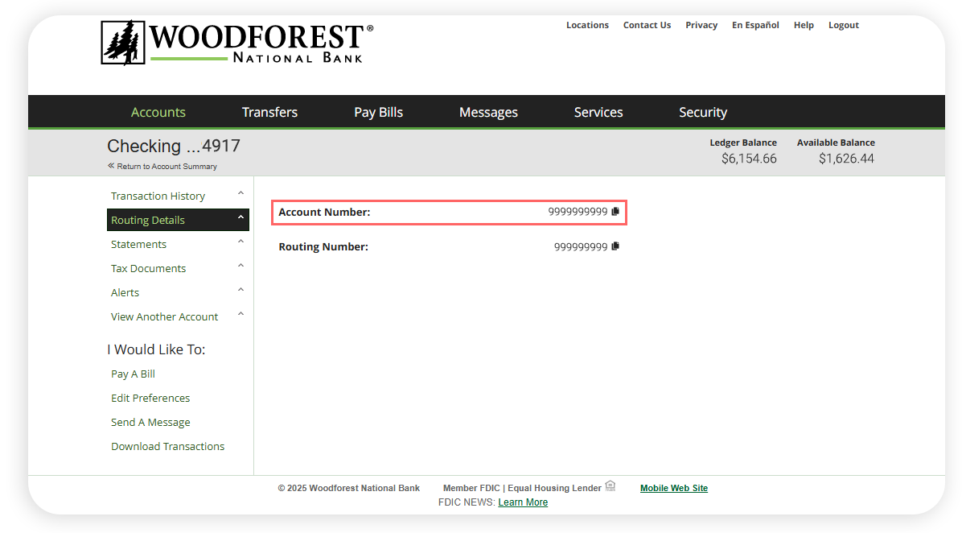This screenshot has height=533, width=962.
Task: Collapse the Routing Details chevron
Action: point(240,218)
